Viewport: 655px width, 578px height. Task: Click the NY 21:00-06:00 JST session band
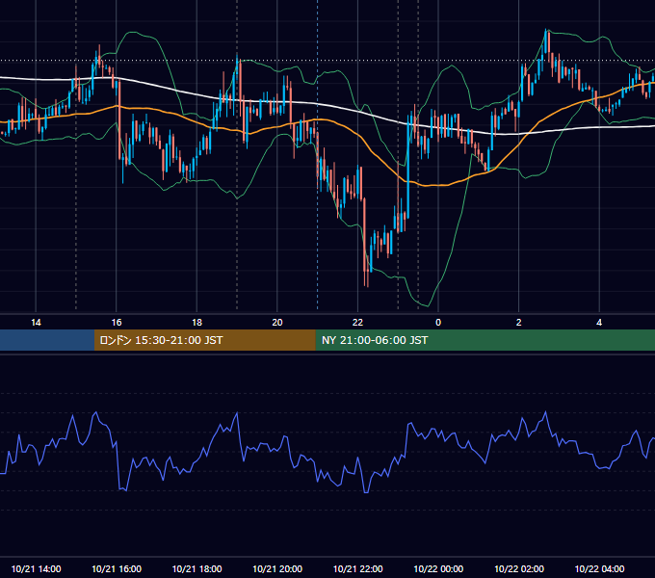tap(485, 340)
